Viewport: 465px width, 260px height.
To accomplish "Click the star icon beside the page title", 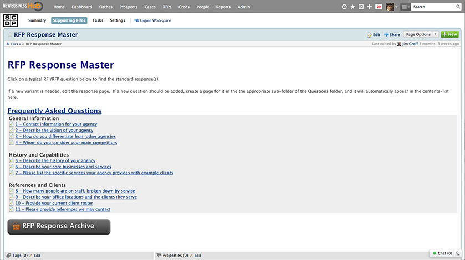I will [x=9, y=35].
